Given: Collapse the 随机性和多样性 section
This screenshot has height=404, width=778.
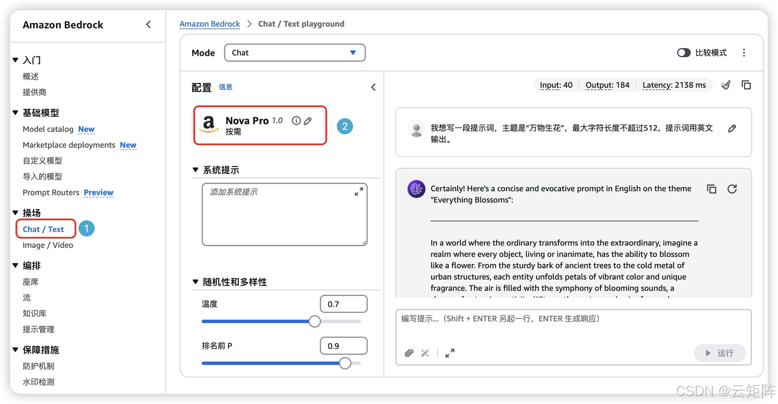Looking at the screenshot, I should pos(195,282).
